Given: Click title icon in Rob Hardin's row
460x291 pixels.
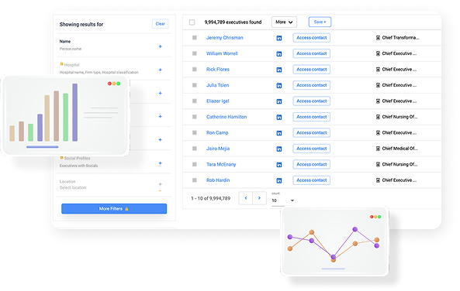Looking at the screenshot, I should [x=378, y=180].
